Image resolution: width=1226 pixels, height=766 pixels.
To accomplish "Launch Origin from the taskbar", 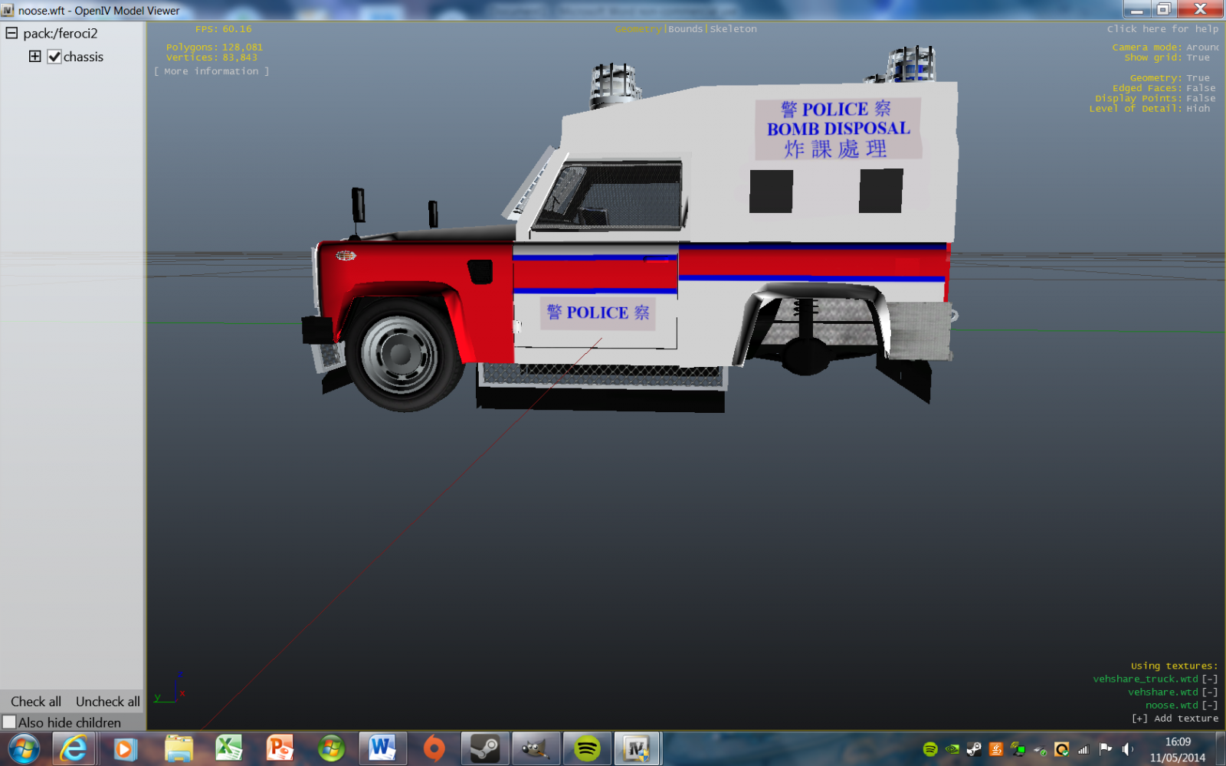I will (434, 748).
